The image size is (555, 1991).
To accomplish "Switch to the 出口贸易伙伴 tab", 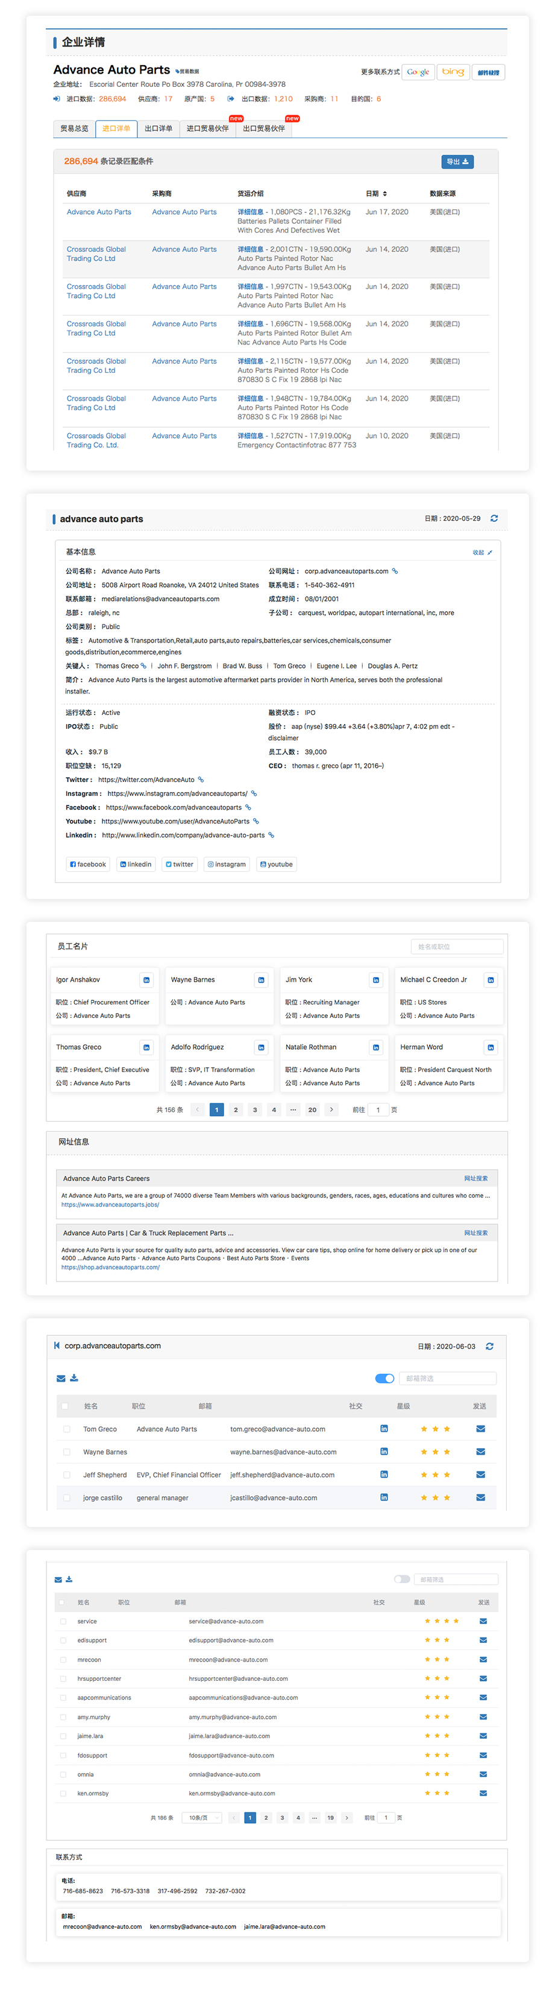I will pos(264,129).
